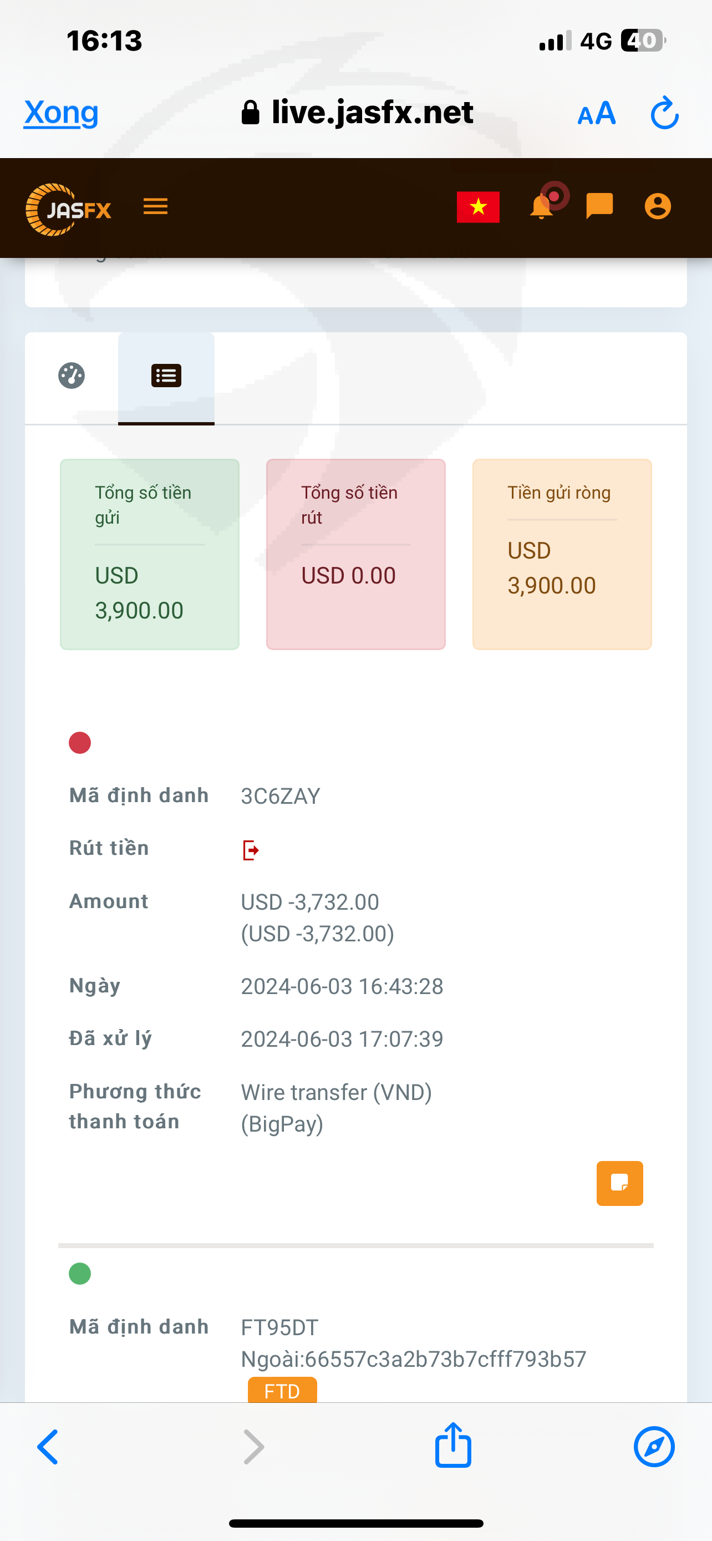Reload the page with refresh icon
The image size is (712, 1541).
(664, 113)
